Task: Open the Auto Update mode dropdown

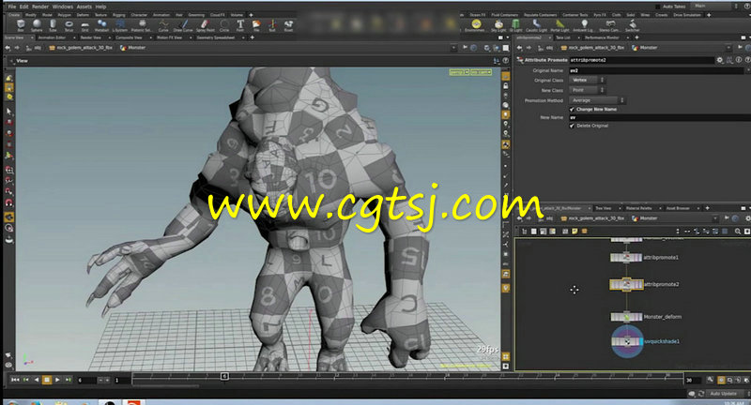Action: 726,394
